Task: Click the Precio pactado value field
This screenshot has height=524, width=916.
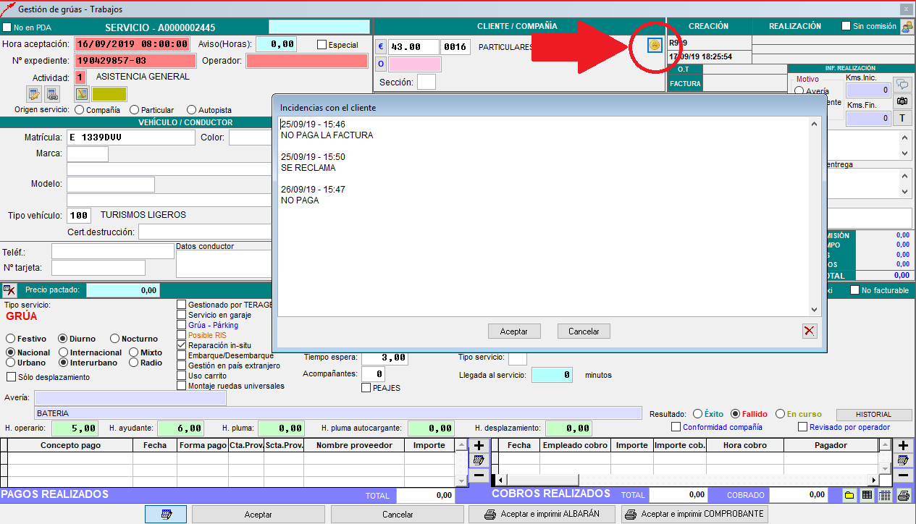Action: coord(122,290)
